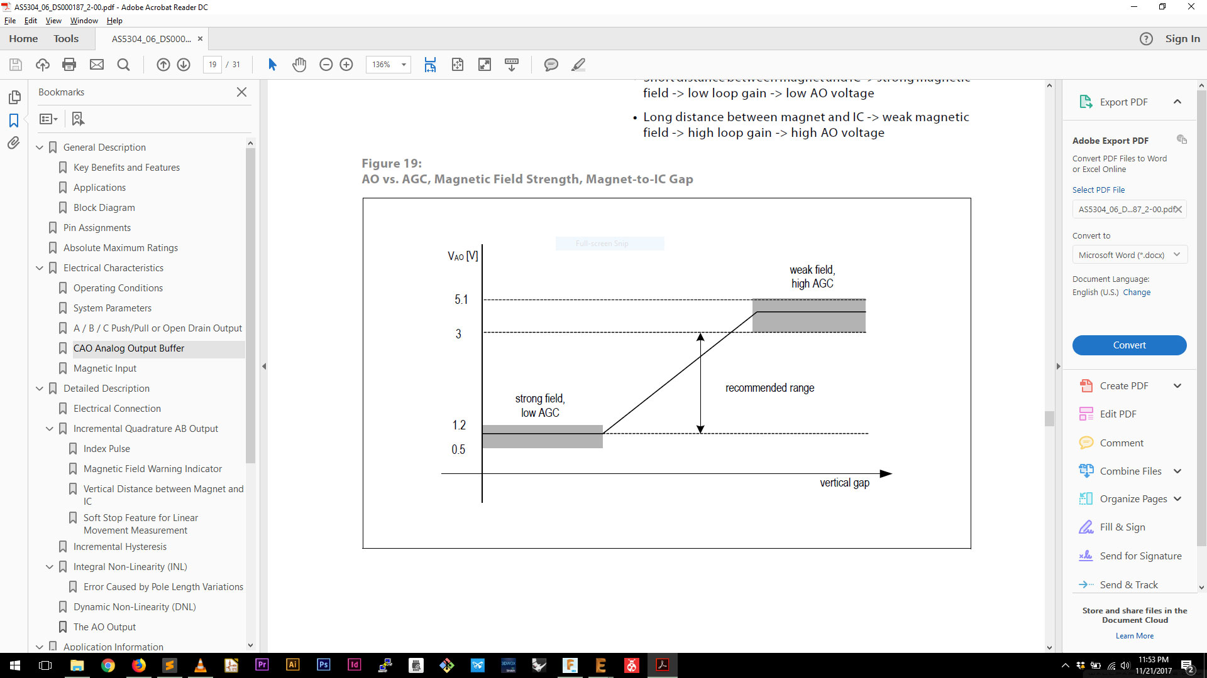Collapse Integral Non-Linearity (INL) group
1207x678 pixels.
(50, 567)
